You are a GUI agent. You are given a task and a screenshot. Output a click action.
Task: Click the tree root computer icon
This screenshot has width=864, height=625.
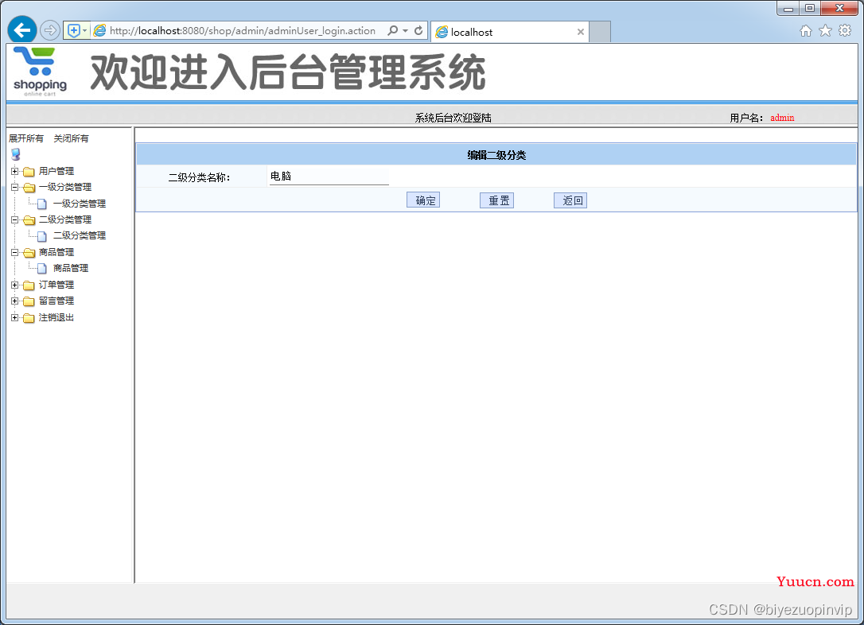(15, 154)
